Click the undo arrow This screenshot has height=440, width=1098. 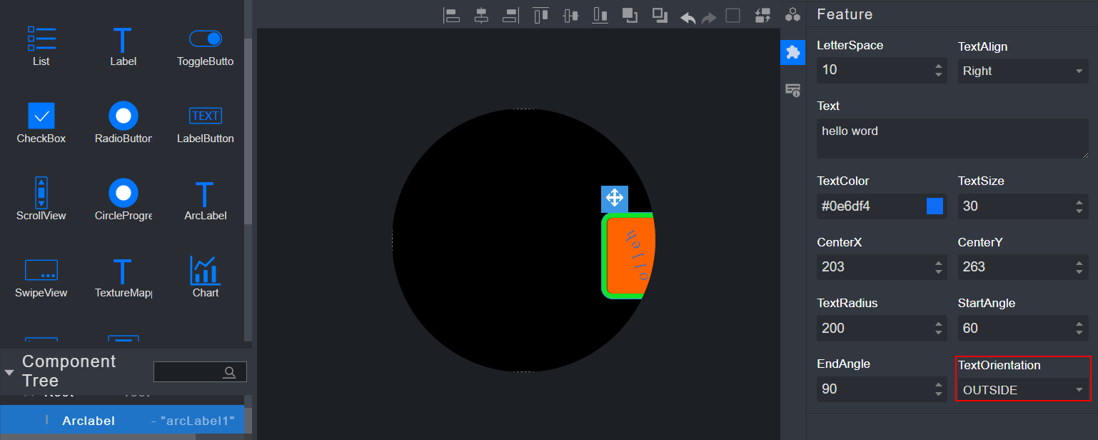click(x=687, y=17)
